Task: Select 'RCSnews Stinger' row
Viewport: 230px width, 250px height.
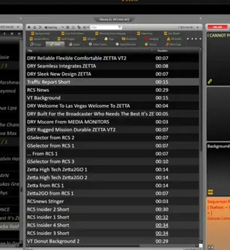Action: pos(112,201)
